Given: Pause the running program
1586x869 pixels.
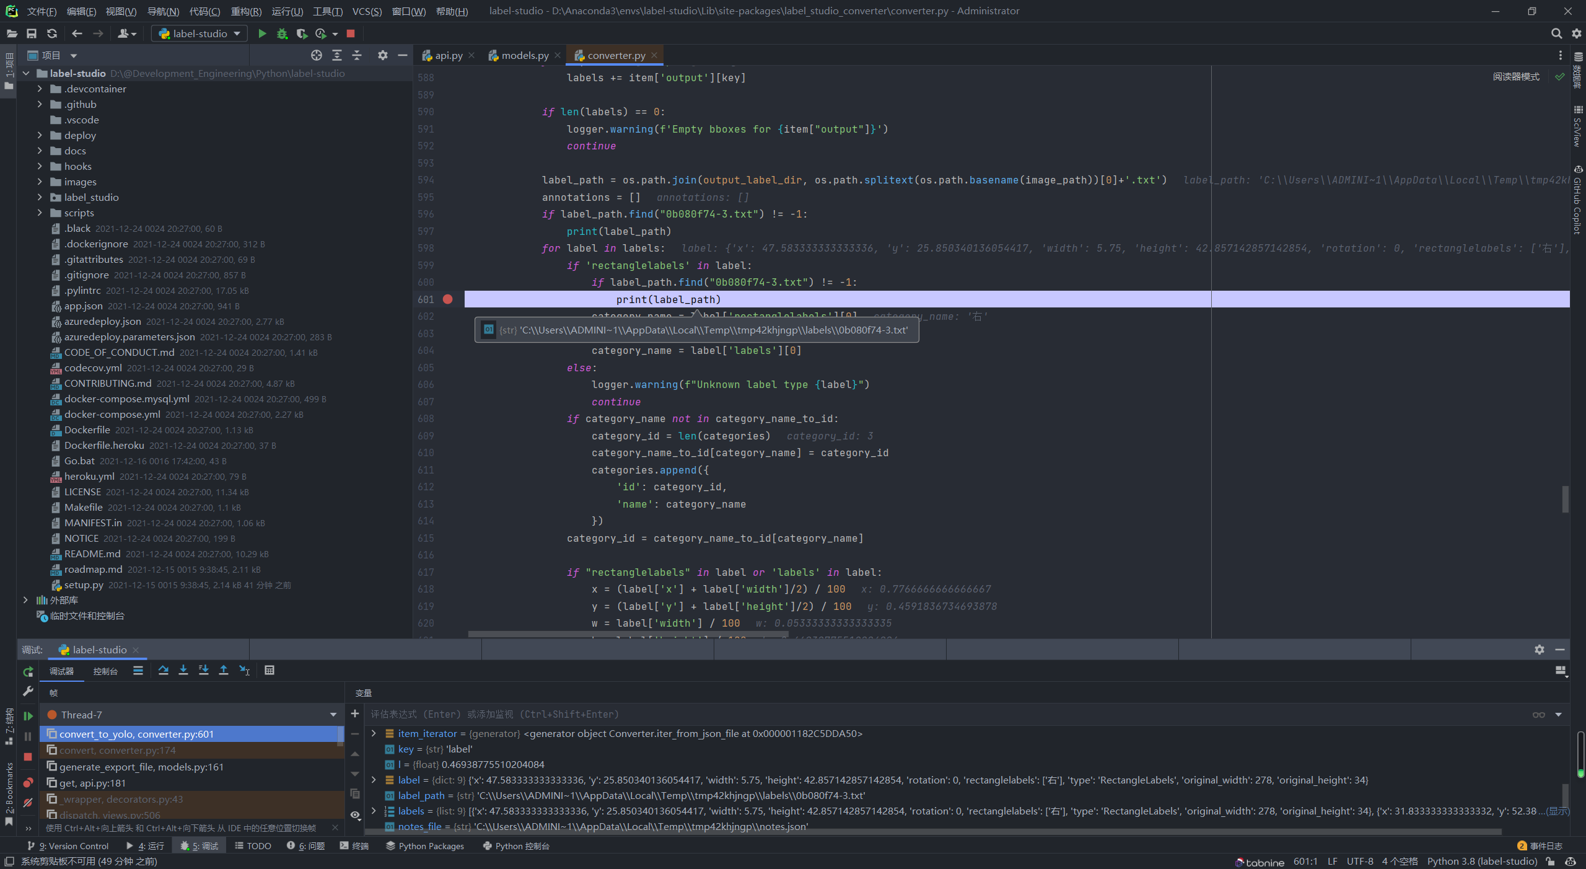Looking at the screenshot, I should 27,737.
